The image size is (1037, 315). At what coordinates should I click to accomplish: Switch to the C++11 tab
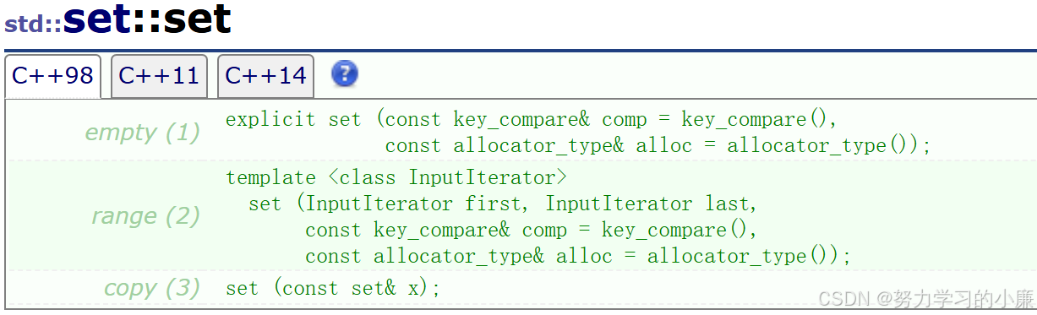[159, 76]
